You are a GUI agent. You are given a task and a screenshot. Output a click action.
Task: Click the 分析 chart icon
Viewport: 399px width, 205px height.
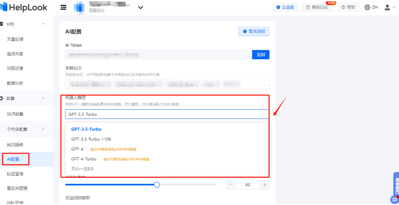click(1, 24)
